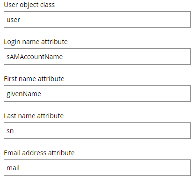Viewport: 195px width, 181px height.
Task: Click on the 'givenName' text value
Action: 24,94
